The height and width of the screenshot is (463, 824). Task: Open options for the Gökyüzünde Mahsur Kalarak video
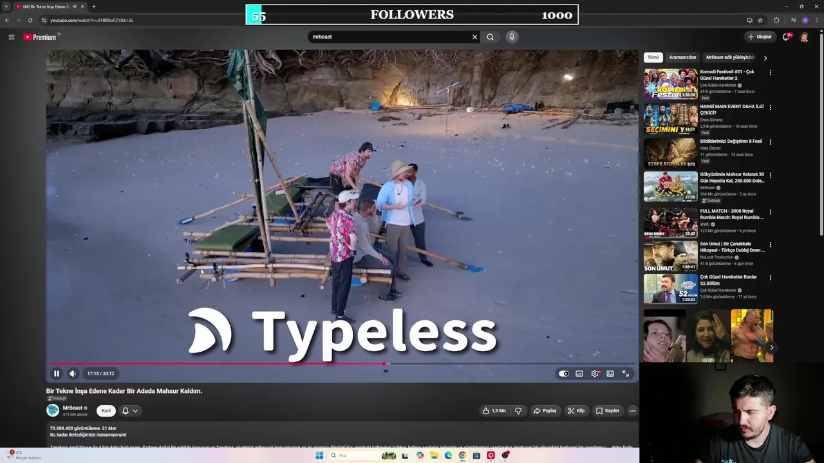pos(771,175)
